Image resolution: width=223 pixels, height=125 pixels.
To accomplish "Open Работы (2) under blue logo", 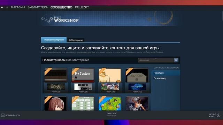I will point(137,92).
